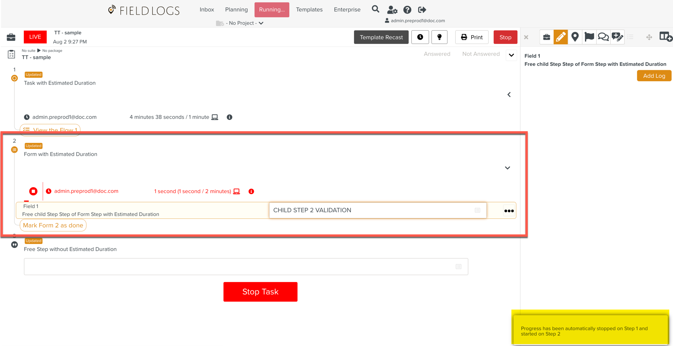Open user settings icon in header

[392, 10]
